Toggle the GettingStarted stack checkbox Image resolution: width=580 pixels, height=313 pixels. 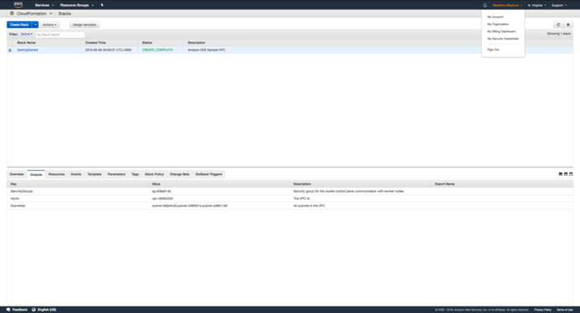point(10,50)
